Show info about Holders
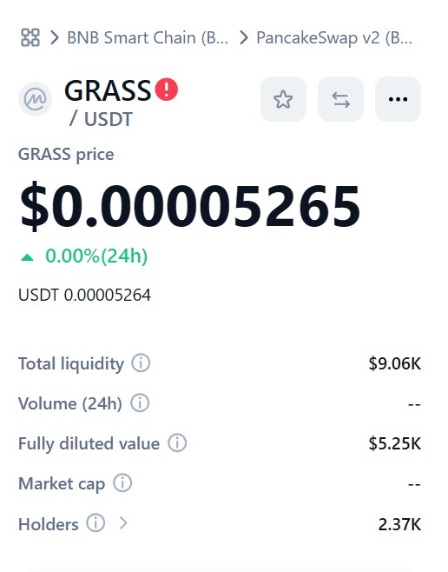The width and height of the screenshot is (448, 572). pyautogui.click(x=96, y=523)
